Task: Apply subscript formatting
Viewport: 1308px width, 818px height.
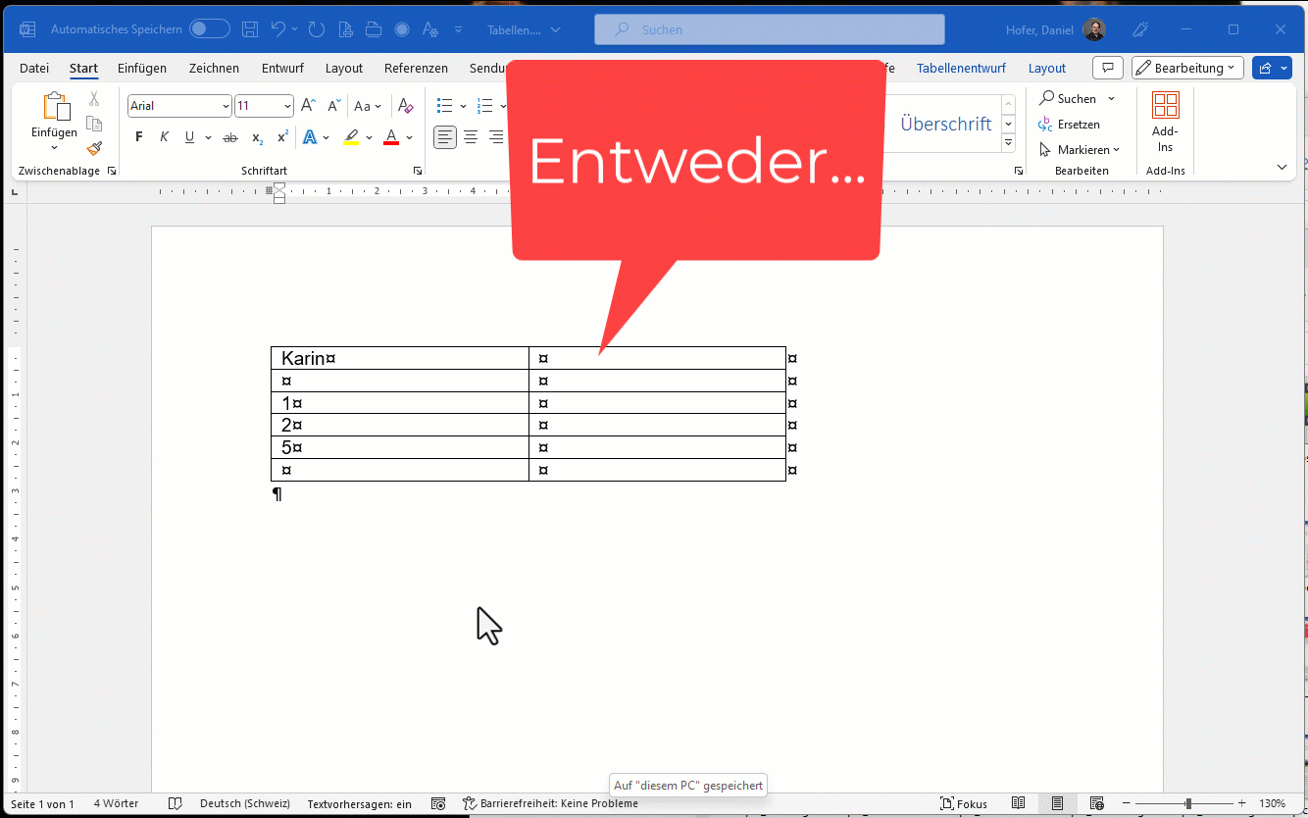Action: coord(257,137)
